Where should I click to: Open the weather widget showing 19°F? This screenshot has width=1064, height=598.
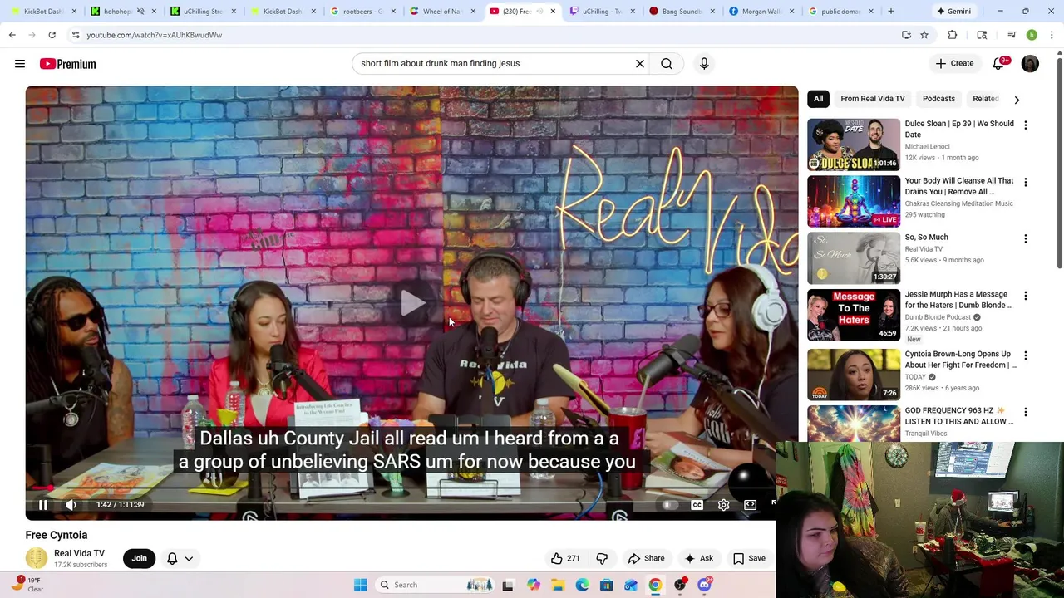click(26, 585)
